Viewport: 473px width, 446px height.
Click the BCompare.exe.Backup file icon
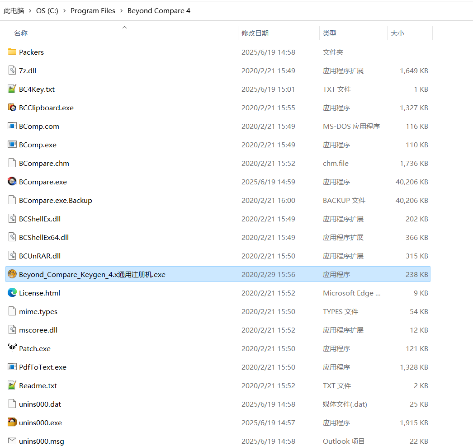tap(12, 200)
